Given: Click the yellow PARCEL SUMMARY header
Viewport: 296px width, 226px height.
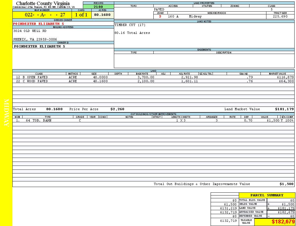Looking at the screenshot, I should (x=267, y=195).
